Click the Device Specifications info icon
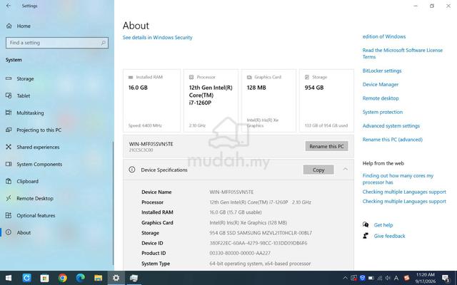Viewport: 457px width, 285px height. [132, 170]
